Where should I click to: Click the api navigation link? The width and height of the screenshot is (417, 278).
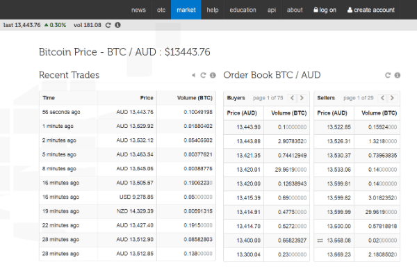[x=272, y=10]
